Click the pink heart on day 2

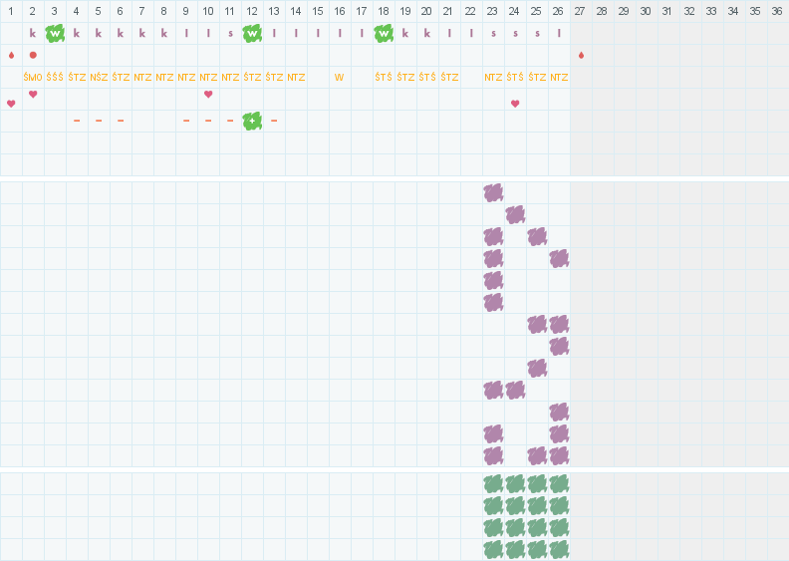33,95
